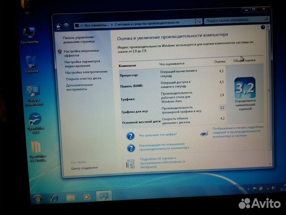Image resolution: width=286 pixels, height=215 pixels.
Task: Click the question icon beside Рекомендации по повышению
Action: coord(131,148)
